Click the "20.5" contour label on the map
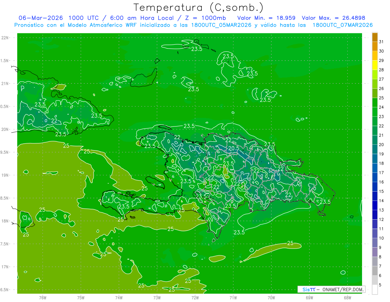 (x=233, y=148)
